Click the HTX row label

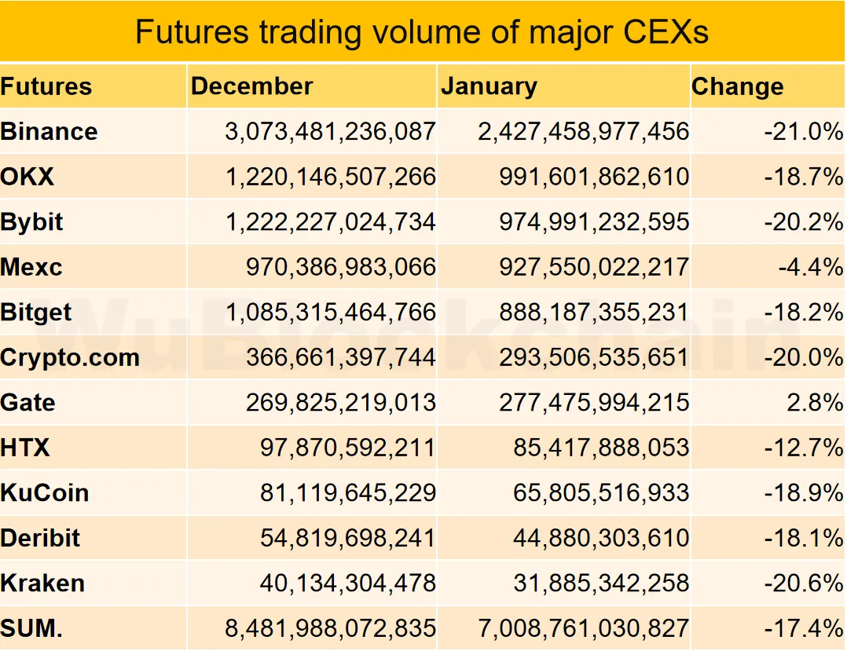pyautogui.click(x=25, y=448)
